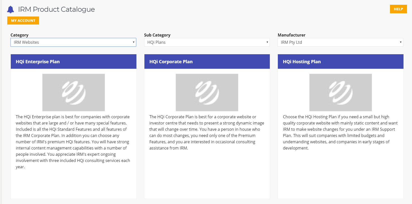This screenshot has height=204, width=412.
Task: Open the HQi Corporate Plan title
Action: pyautogui.click(x=171, y=61)
